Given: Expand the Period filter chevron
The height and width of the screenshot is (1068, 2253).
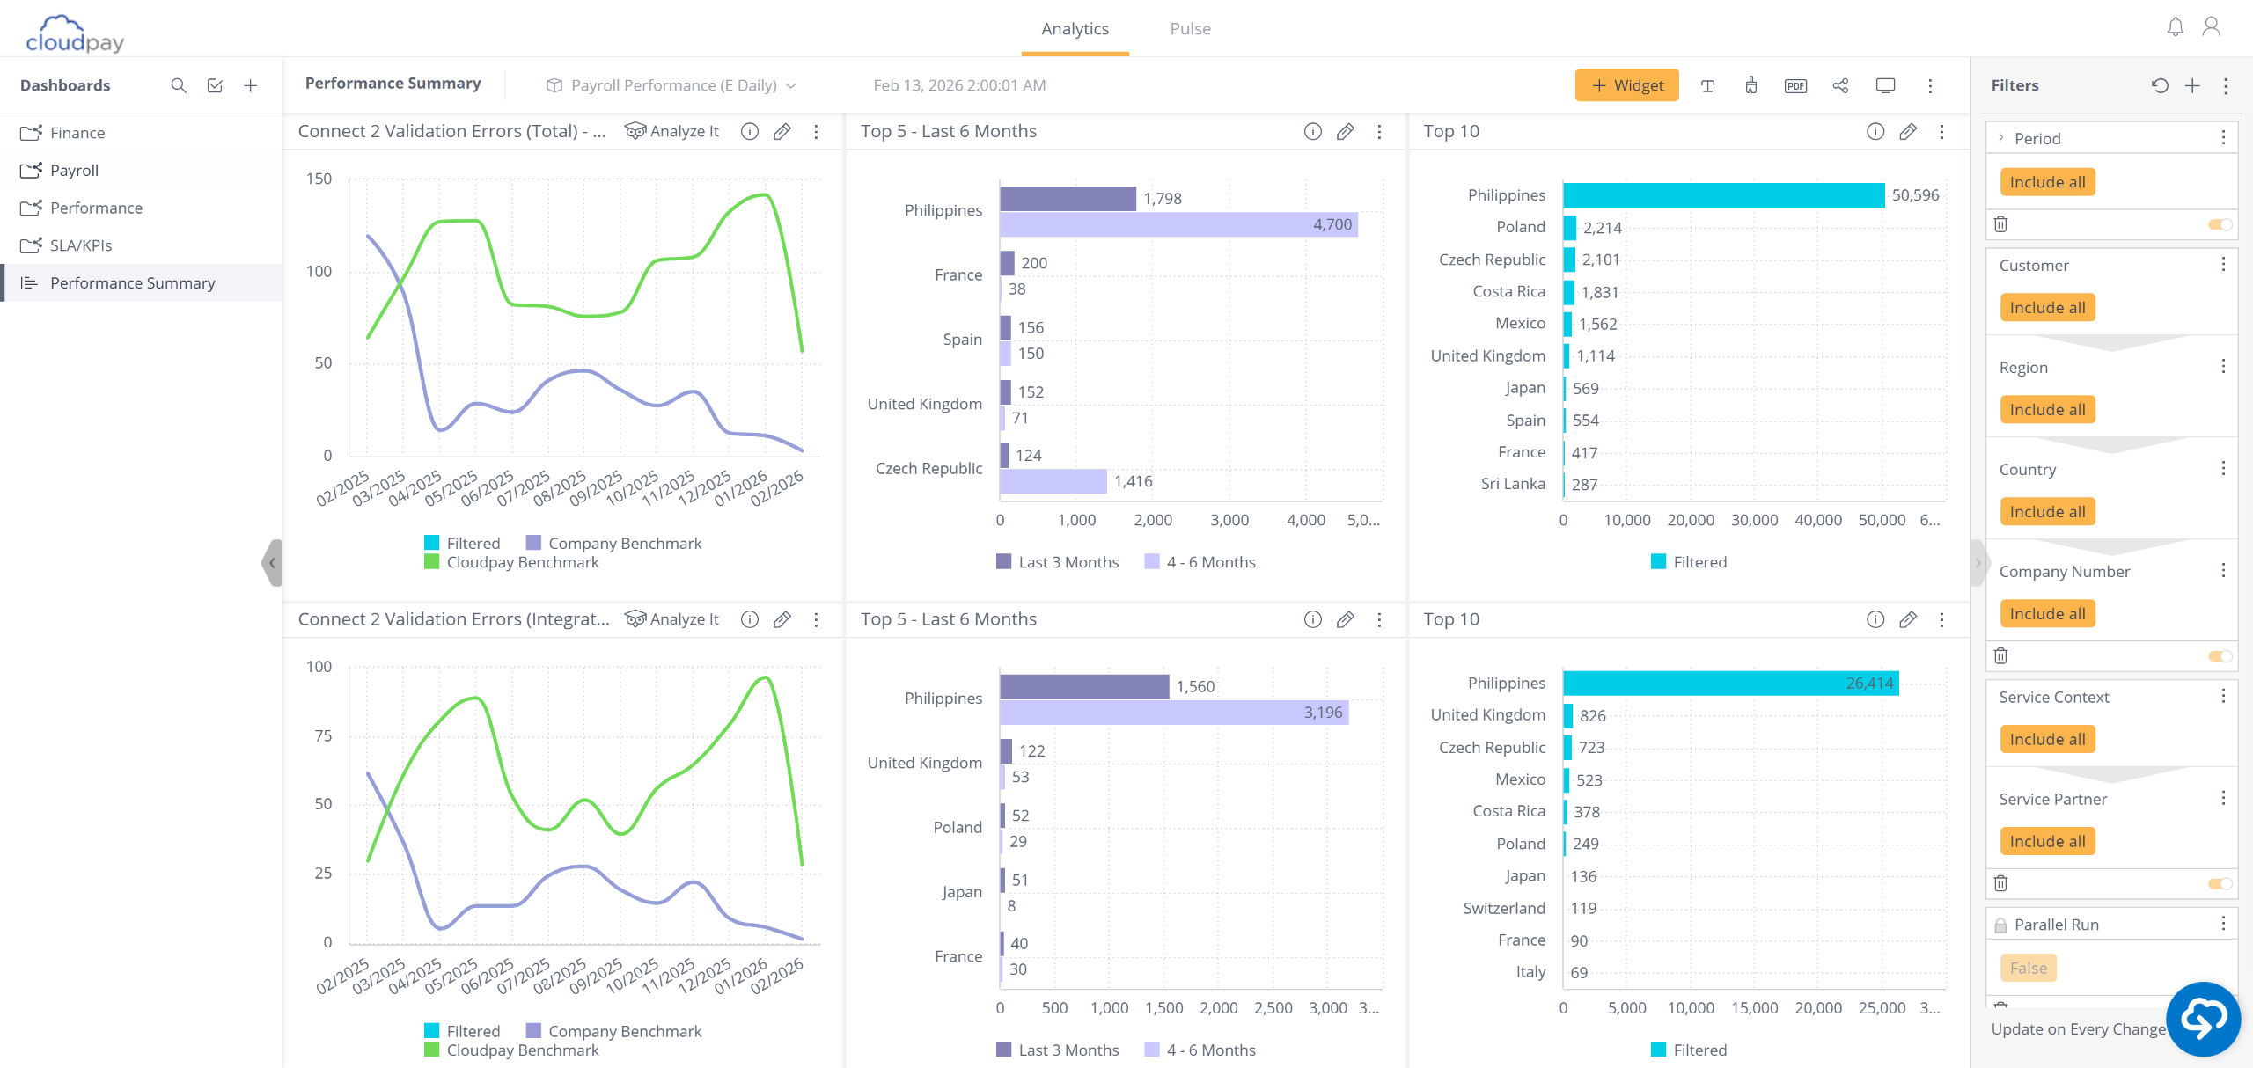Looking at the screenshot, I should click(x=2001, y=138).
